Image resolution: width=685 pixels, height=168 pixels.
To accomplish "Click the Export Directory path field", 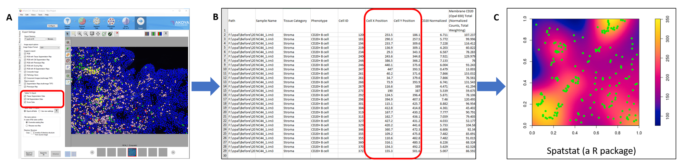I will point(35,39).
